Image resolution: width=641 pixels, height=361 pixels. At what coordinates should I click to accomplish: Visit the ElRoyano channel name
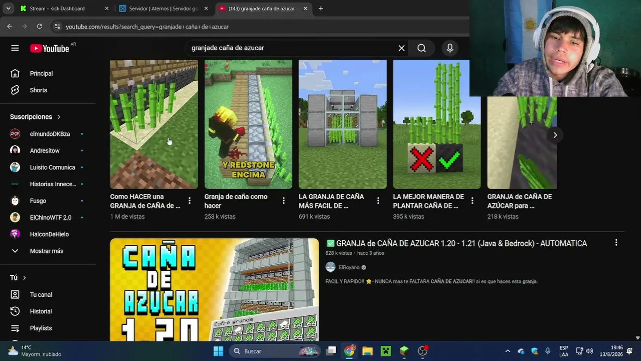tap(349, 267)
